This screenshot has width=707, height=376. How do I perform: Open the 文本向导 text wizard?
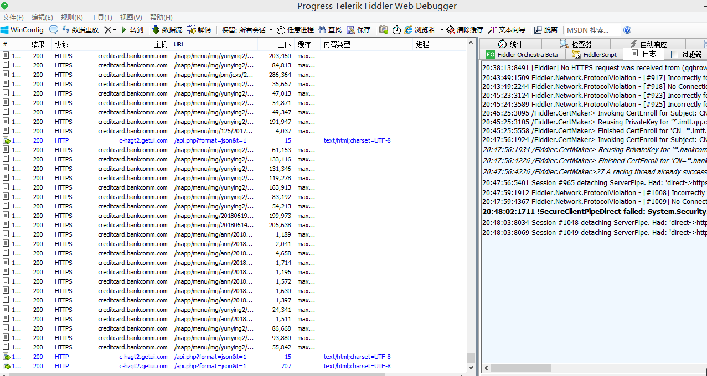507,30
